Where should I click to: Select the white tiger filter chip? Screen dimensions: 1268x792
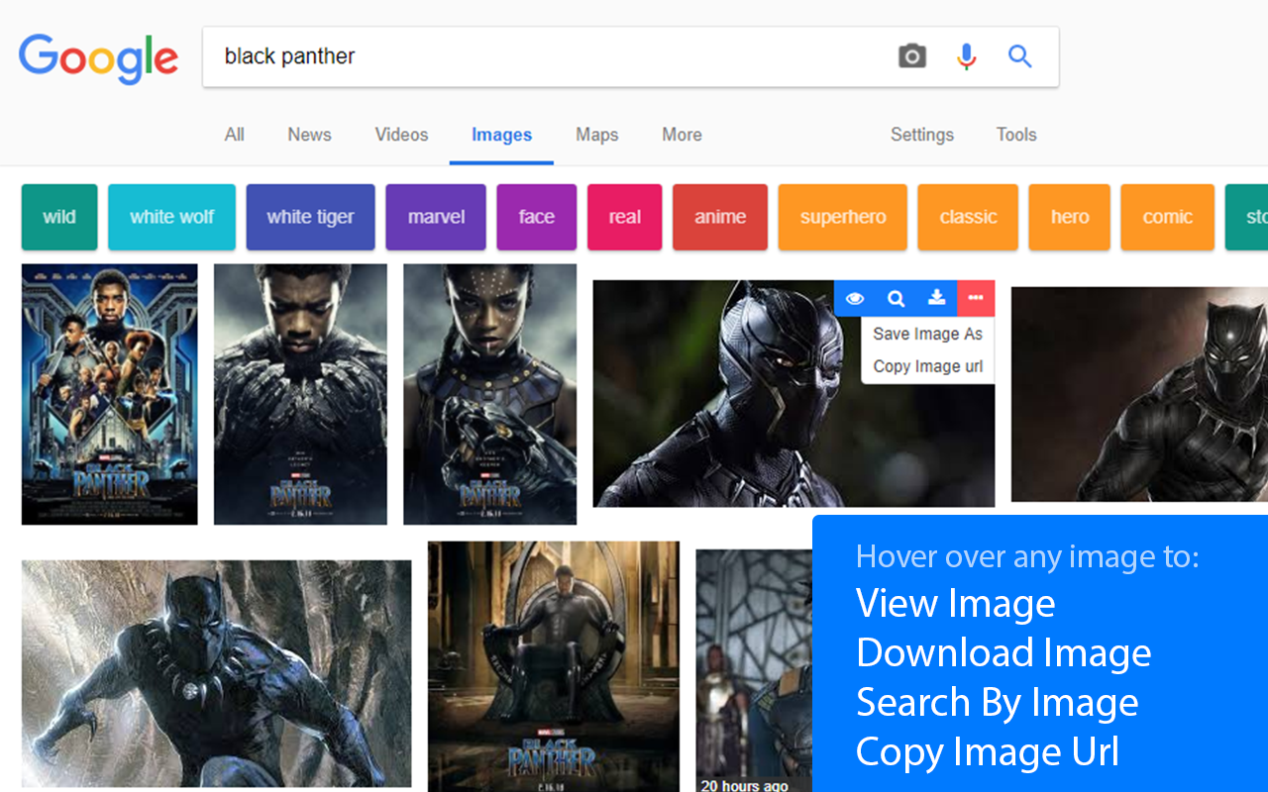(310, 217)
